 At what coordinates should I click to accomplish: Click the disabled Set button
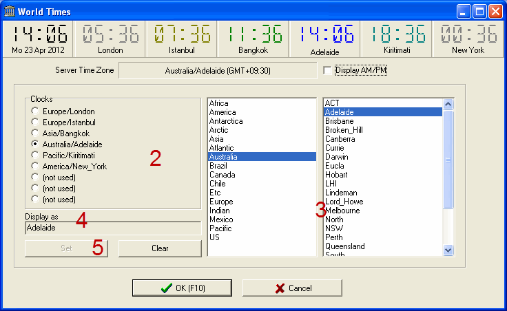(66, 248)
